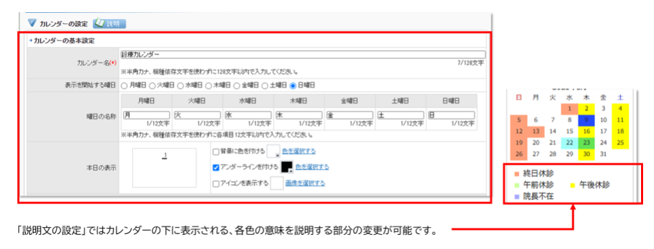Select the 水曜日 start day radio
The image size is (654, 249).
click(181, 85)
